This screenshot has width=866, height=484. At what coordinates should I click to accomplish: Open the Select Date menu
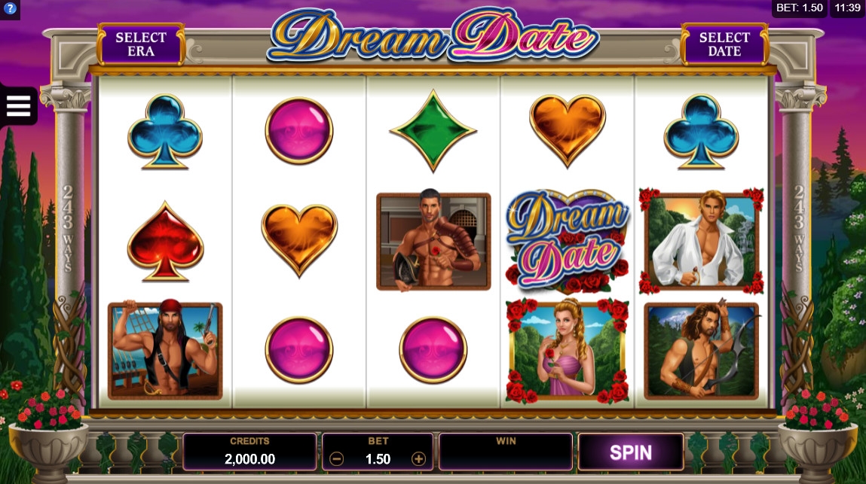724,44
